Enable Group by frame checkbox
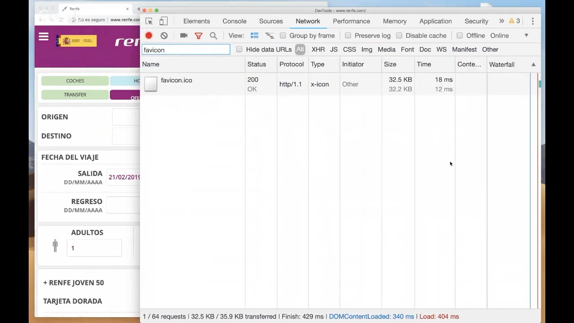 283,35
